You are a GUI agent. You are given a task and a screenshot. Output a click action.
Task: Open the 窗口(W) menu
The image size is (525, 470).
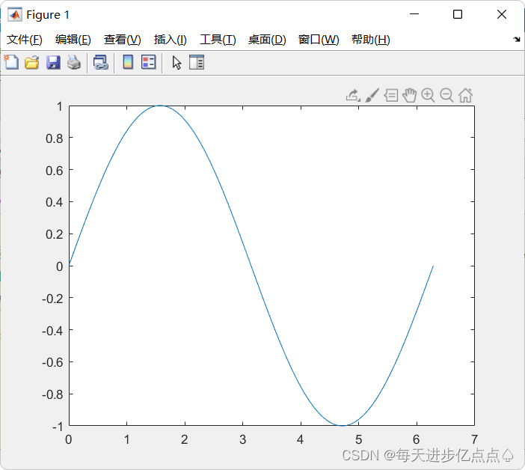click(x=319, y=40)
